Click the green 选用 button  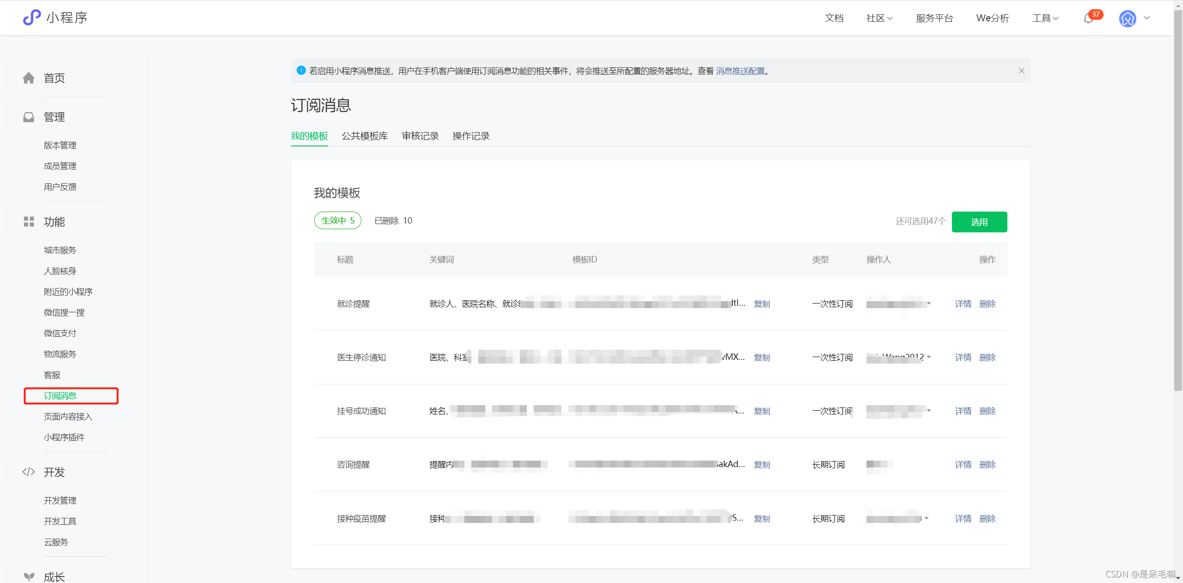(x=979, y=222)
